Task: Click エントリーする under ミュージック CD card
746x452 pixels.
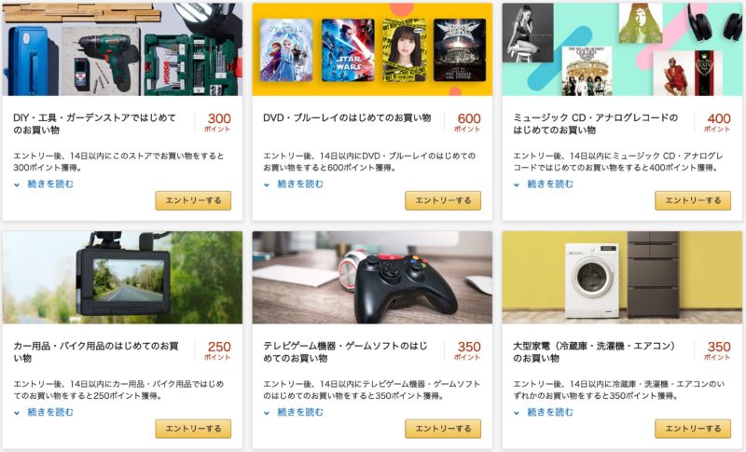Action: [693, 200]
